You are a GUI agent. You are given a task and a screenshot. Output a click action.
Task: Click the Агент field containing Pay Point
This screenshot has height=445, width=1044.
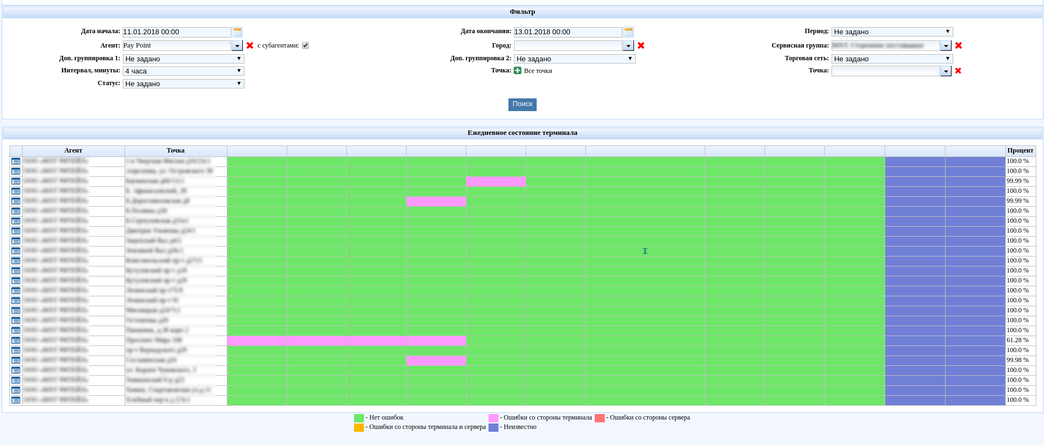click(177, 45)
